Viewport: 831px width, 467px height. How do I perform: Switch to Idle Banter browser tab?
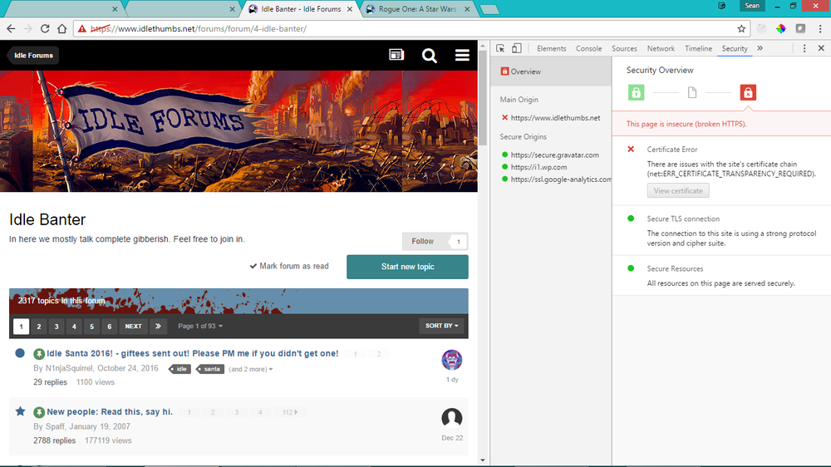[300, 9]
